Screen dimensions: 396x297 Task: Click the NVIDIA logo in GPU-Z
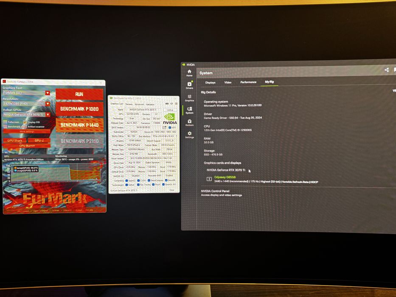point(170,119)
